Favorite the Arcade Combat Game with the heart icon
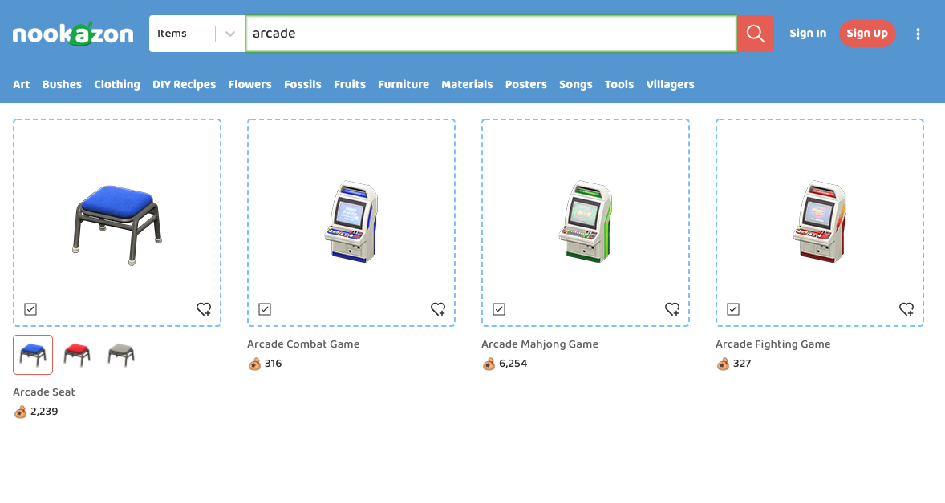This screenshot has height=503, width=945. [x=438, y=308]
